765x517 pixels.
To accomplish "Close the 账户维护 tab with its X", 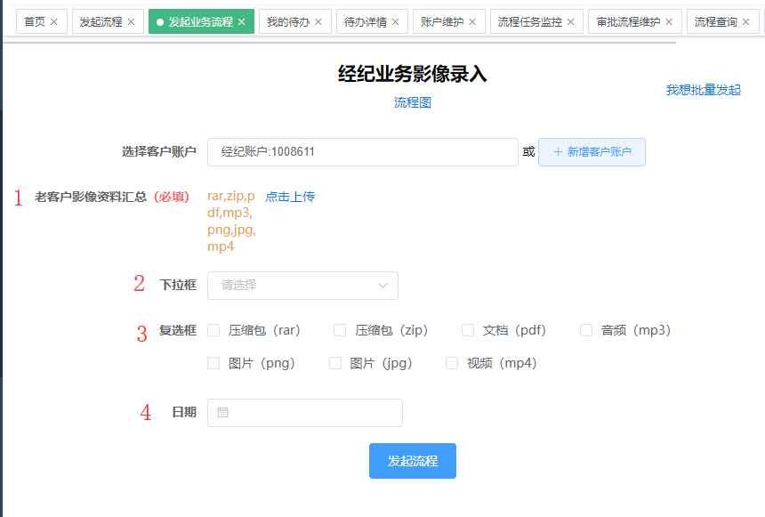I will coord(472,22).
